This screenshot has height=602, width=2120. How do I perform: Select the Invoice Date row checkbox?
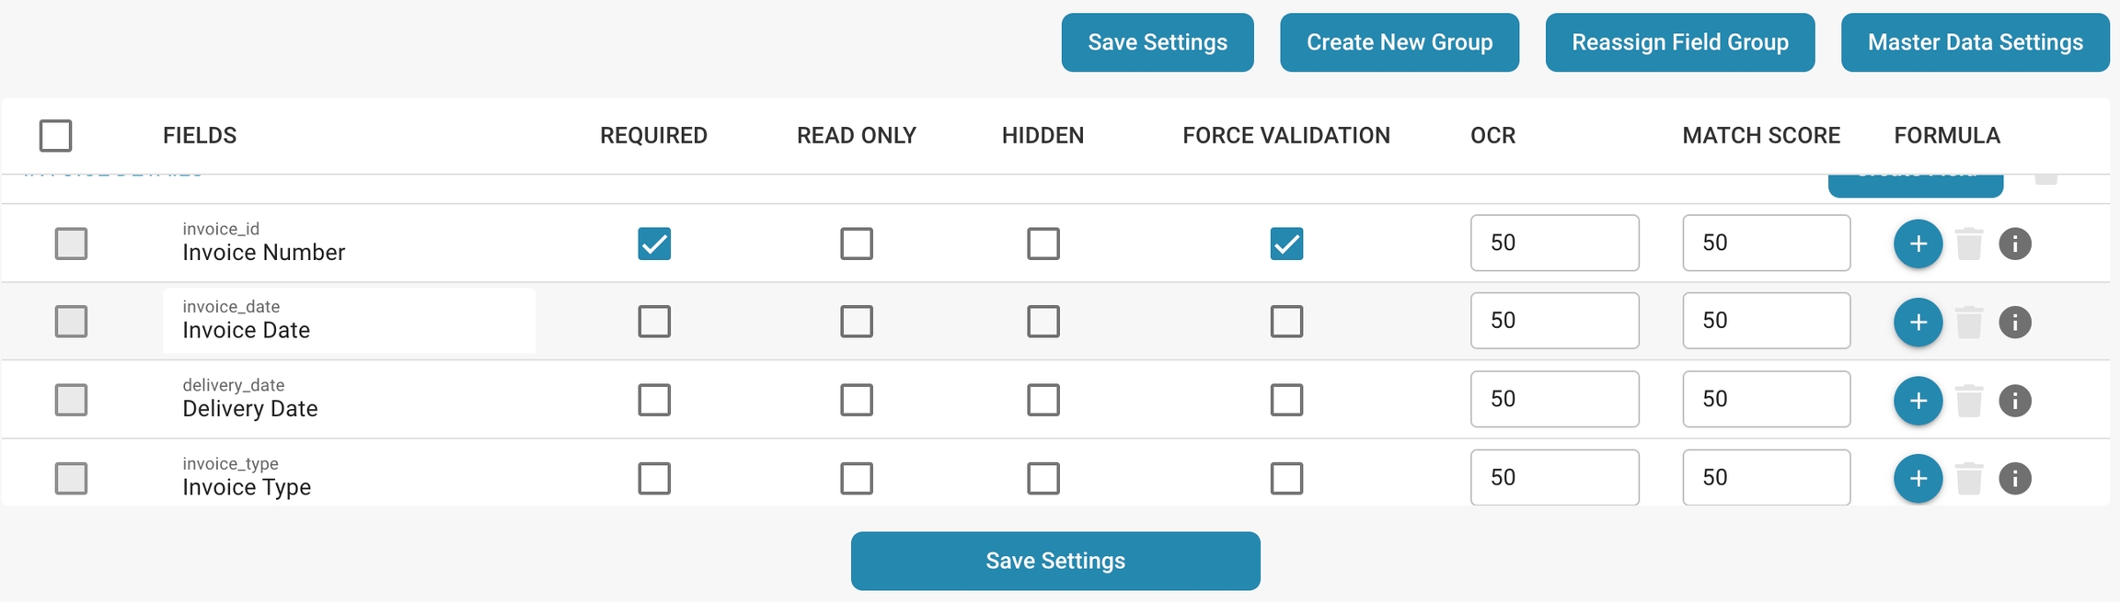click(x=71, y=322)
